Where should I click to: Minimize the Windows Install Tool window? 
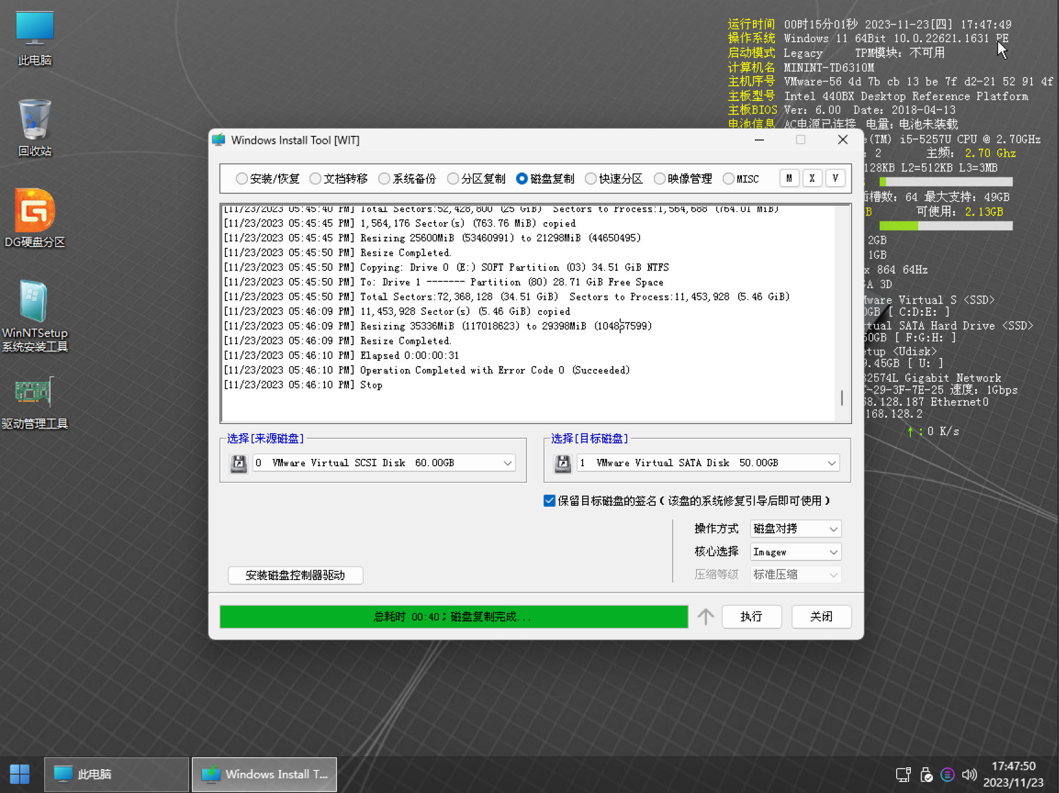click(x=759, y=140)
